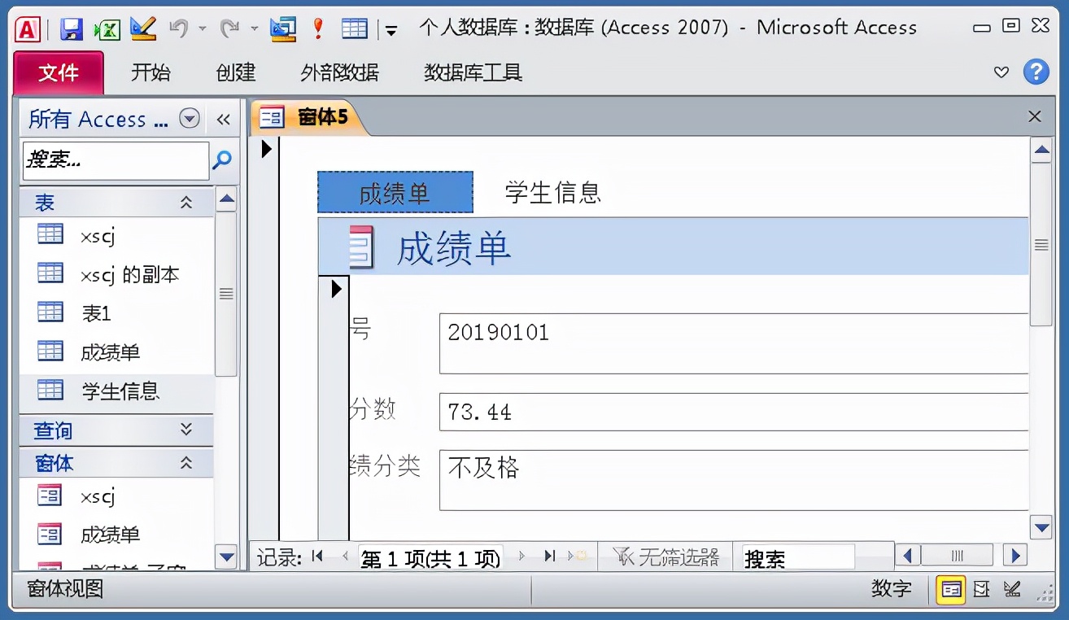
Task: Switch to Form View icon at bottom right
Action: tap(949, 588)
